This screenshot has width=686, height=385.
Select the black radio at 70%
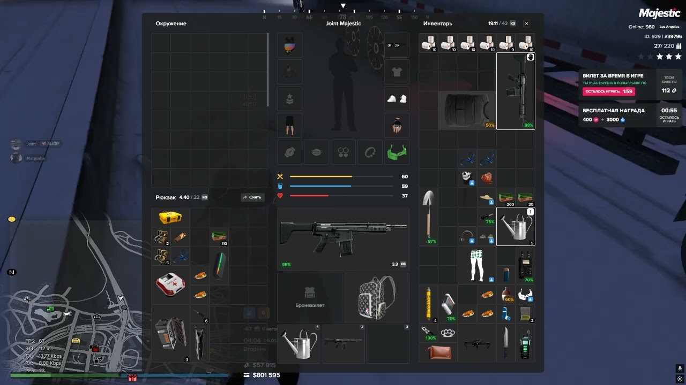click(525, 265)
